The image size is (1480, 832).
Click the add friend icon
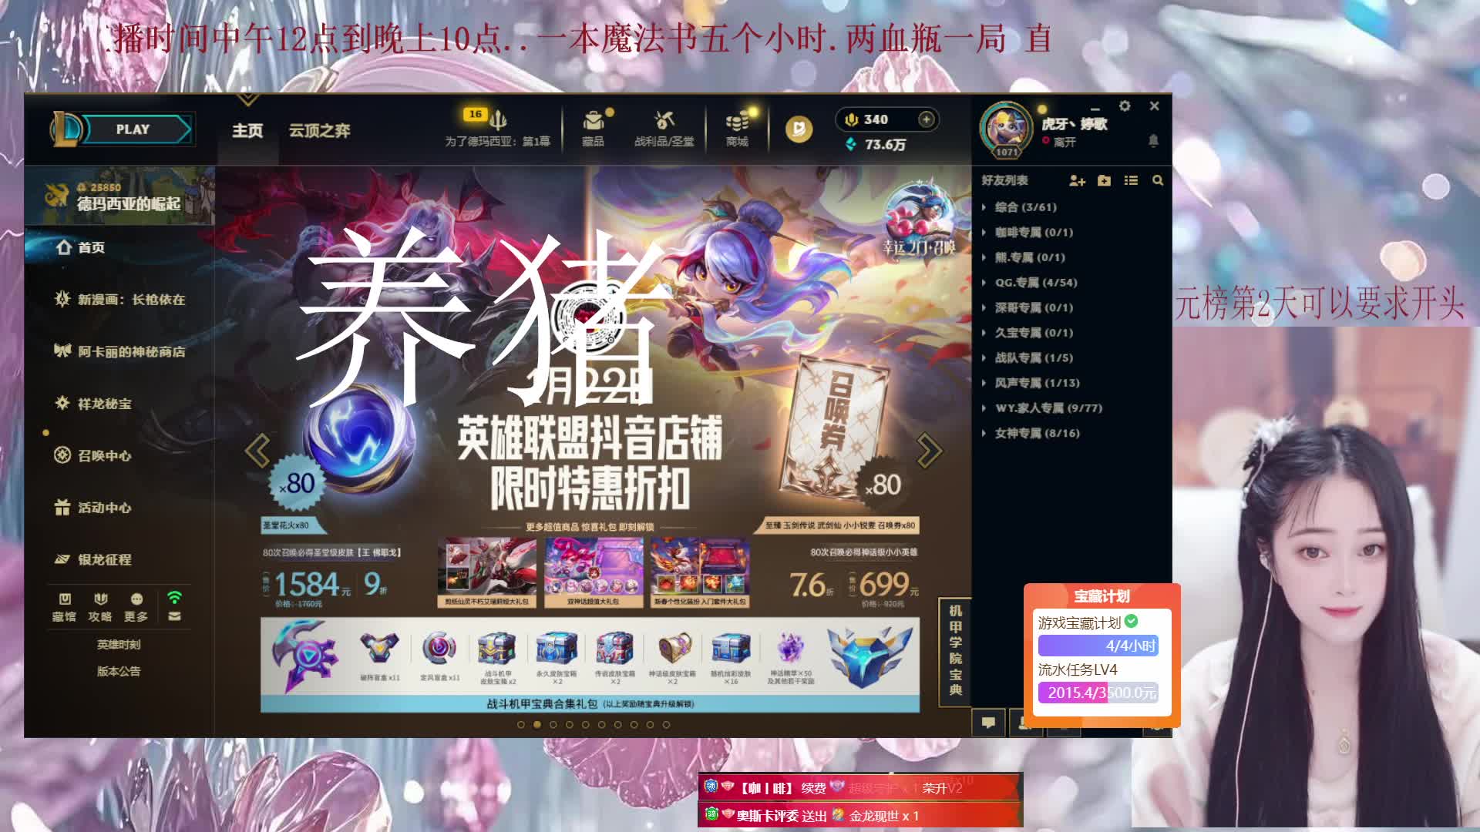point(1077,180)
